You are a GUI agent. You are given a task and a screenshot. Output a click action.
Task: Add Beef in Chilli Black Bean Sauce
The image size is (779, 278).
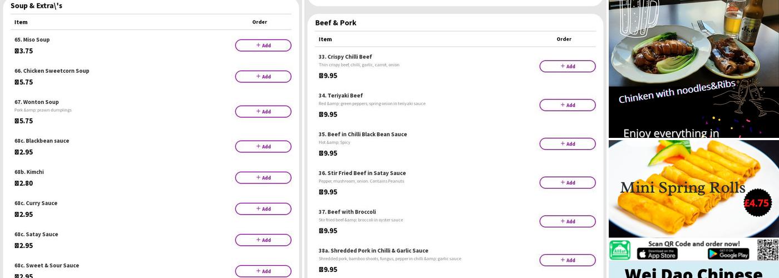(567, 144)
